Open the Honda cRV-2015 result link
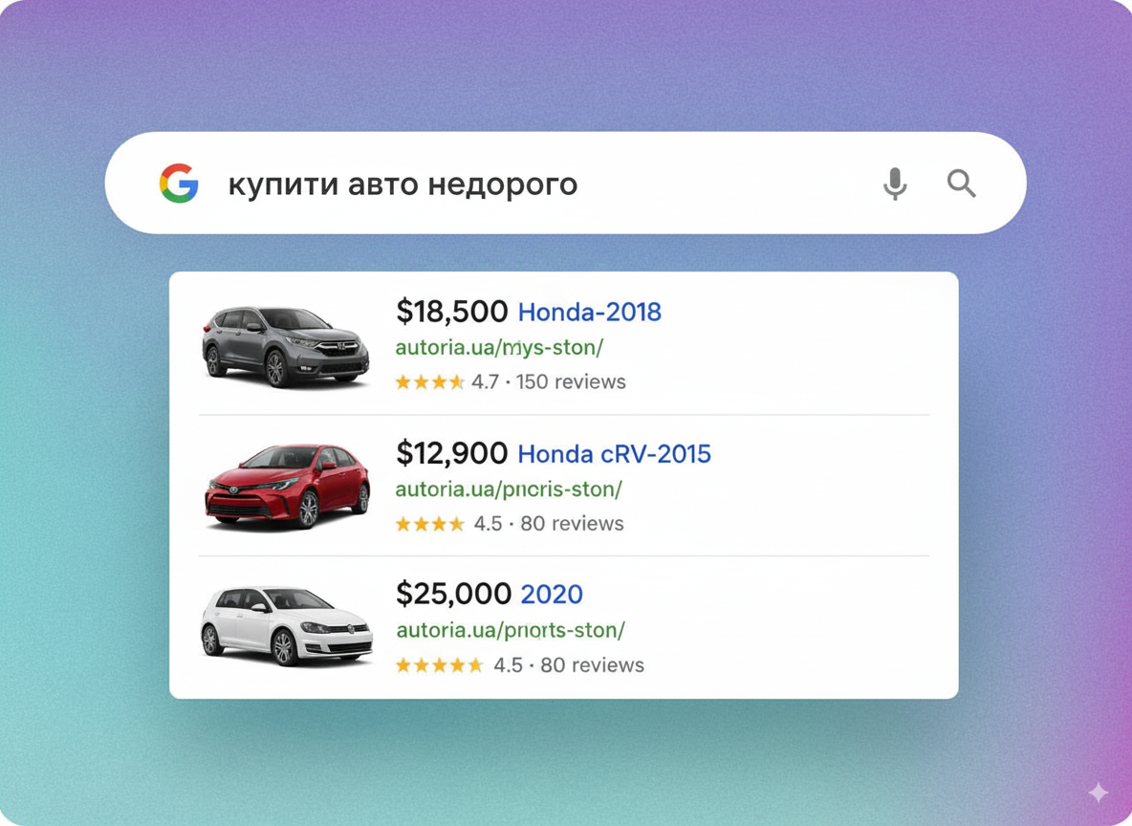Screen dimensions: 1132x826 coord(615,453)
